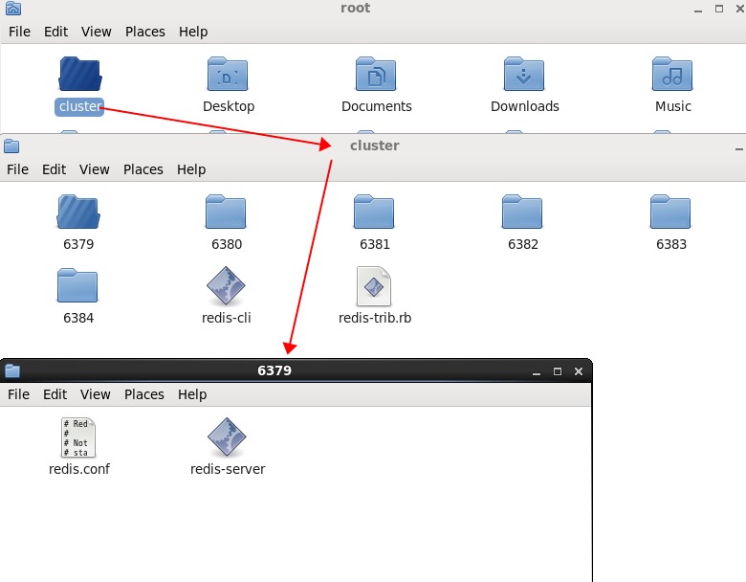Maximize the 6379 window
The image size is (746, 582).
(x=558, y=371)
